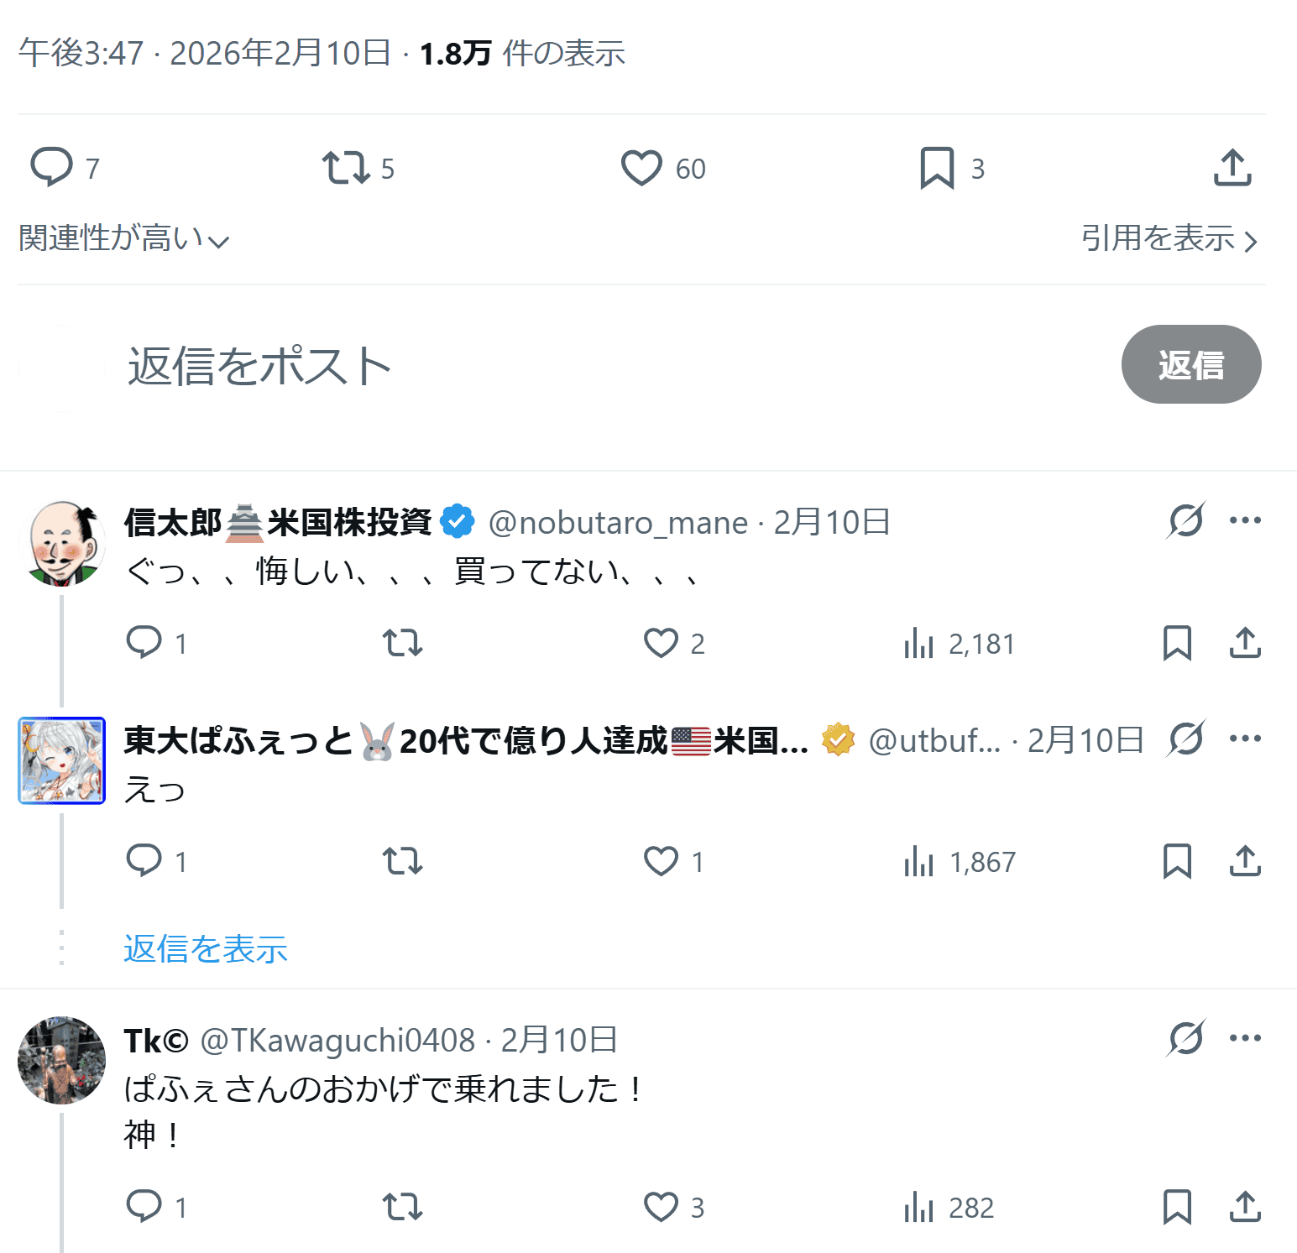
Task: Open 引用を表示 quotes link
Action: click(x=1169, y=239)
